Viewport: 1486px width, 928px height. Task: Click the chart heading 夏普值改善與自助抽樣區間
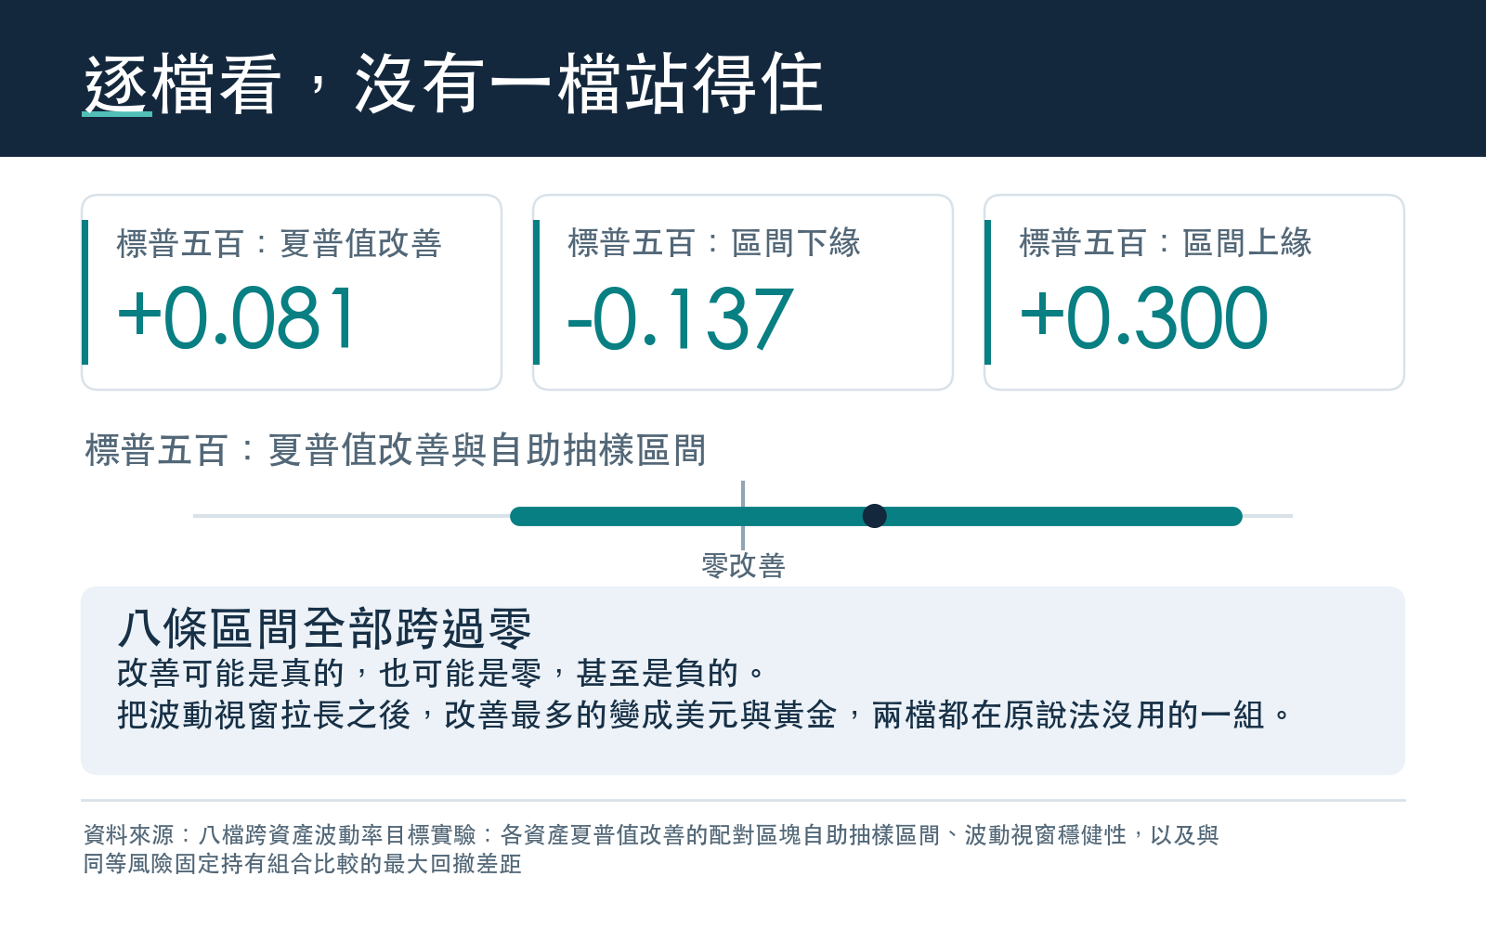[x=396, y=450]
